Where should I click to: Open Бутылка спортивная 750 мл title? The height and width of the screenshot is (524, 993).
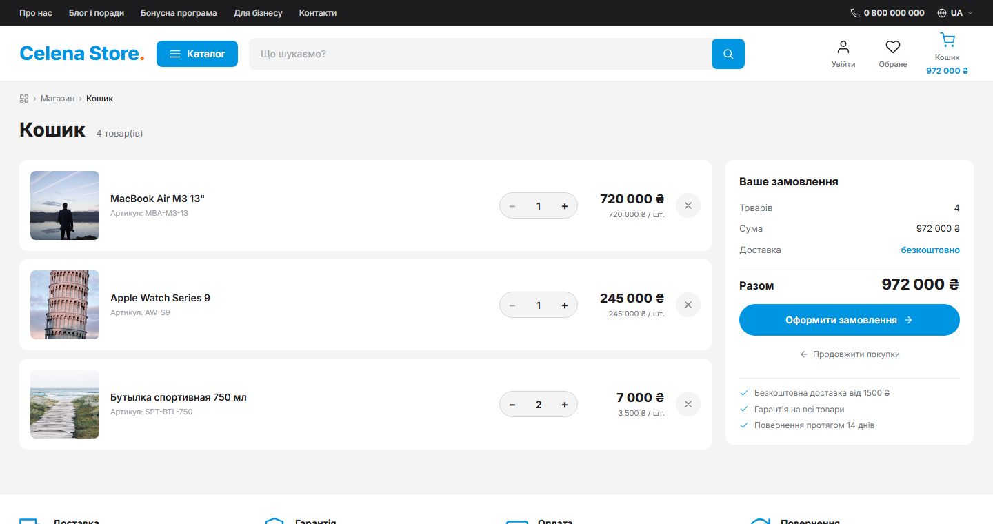(179, 397)
